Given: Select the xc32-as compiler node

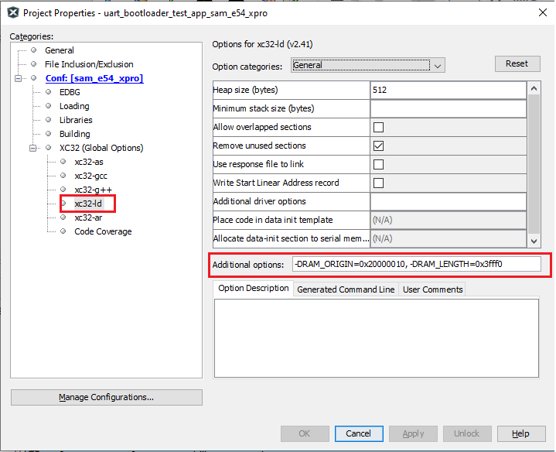Looking at the screenshot, I should [89, 162].
